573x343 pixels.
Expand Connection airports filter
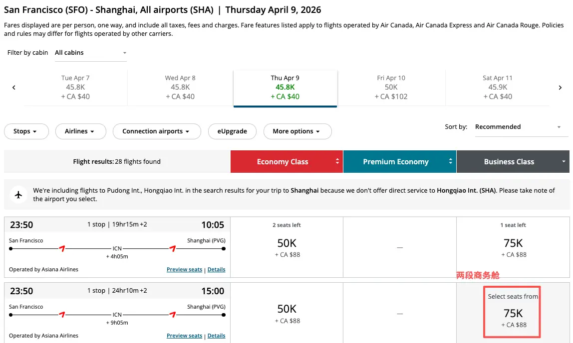click(157, 131)
